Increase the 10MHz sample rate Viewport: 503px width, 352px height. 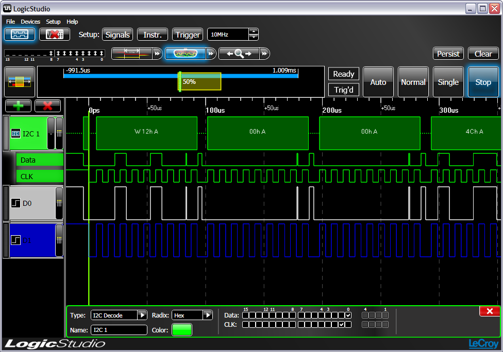pyautogui.click(x=254, y=31)
